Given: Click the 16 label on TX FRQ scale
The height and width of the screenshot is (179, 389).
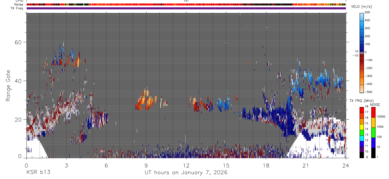Looking at the screenshot, I should click(367, 118).
